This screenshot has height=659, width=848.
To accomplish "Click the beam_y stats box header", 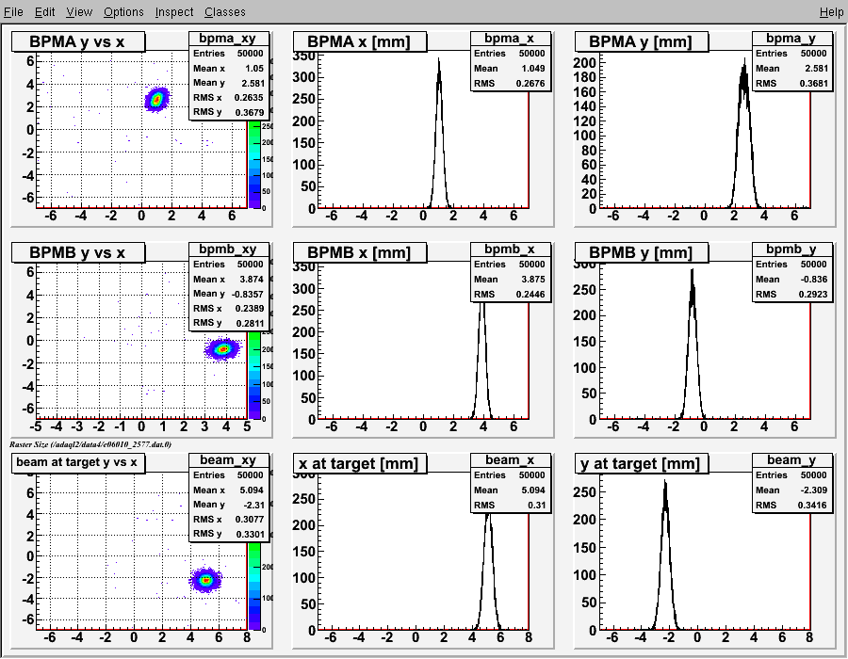I will tap(792, 459).
